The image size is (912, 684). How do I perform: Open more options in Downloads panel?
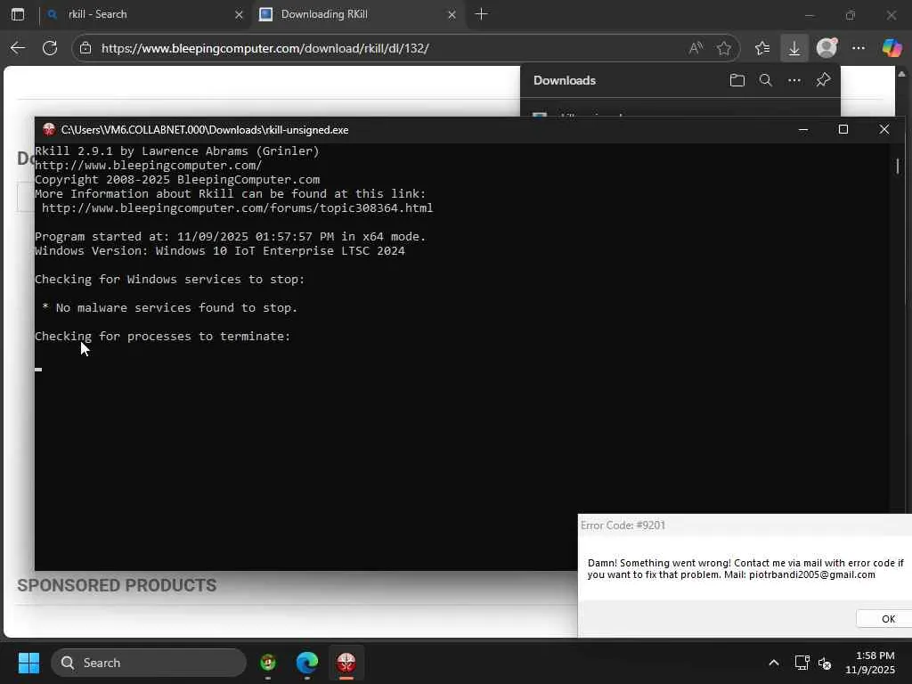coord(794,80)
